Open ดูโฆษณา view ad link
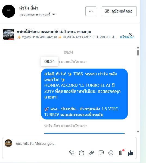 coord(127,37)
